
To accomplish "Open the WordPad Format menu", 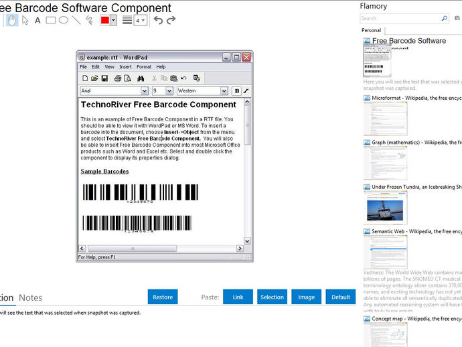I will (x=144, y=67).
